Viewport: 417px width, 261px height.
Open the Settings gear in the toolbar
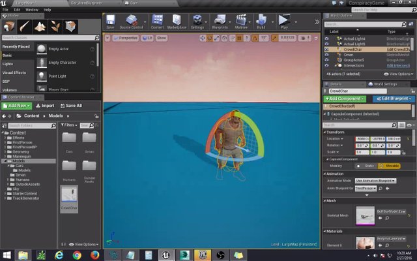197,22
